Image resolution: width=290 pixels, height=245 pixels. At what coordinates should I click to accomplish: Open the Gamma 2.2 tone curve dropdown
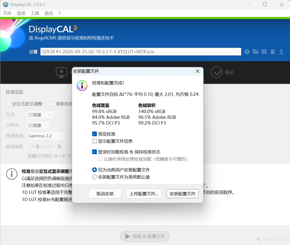tap(45, 136)
